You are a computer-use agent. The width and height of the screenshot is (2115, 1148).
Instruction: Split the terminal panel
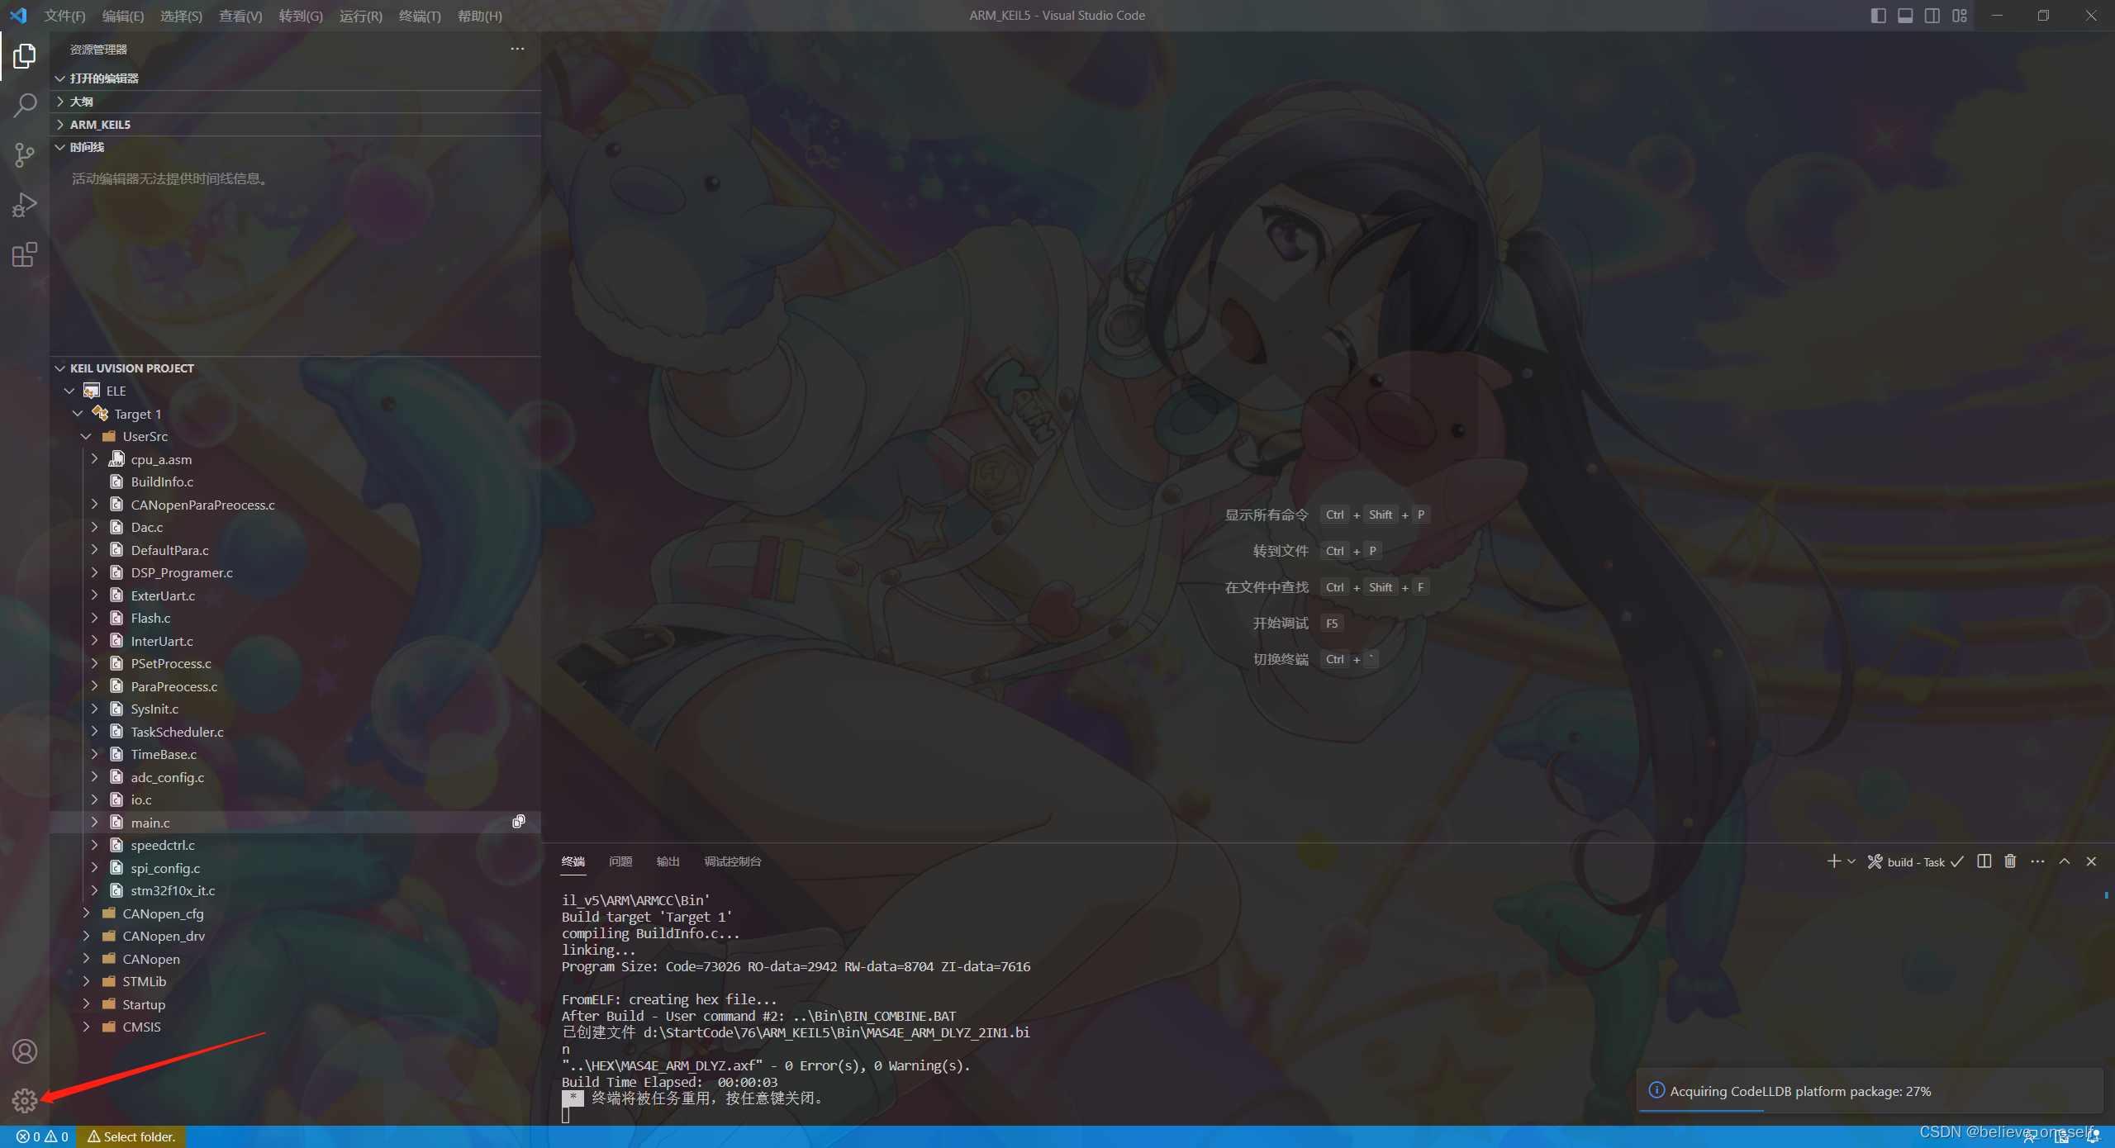click(x=1984, y=861)
